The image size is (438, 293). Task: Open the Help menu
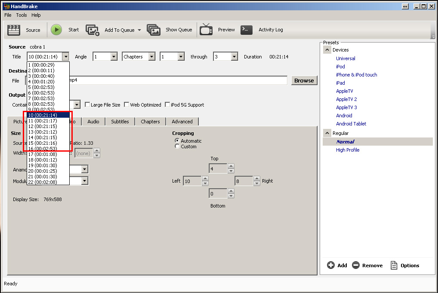click(36, 15)
